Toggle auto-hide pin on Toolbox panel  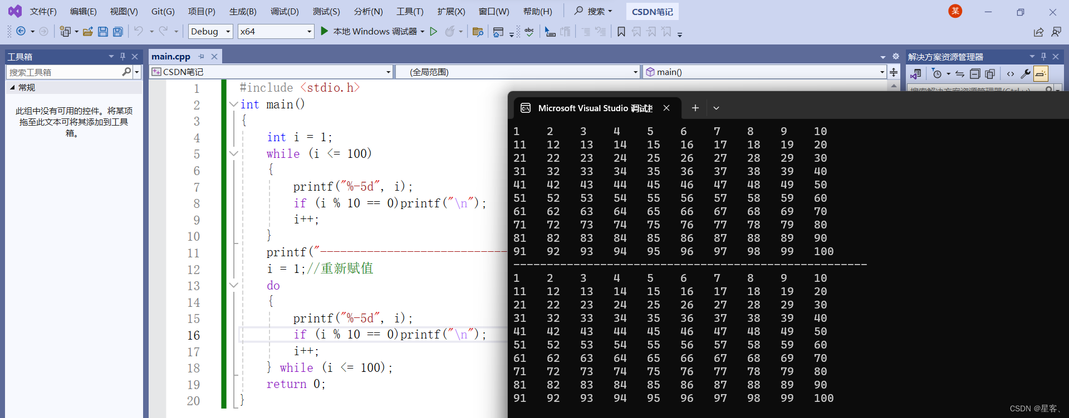122,57
